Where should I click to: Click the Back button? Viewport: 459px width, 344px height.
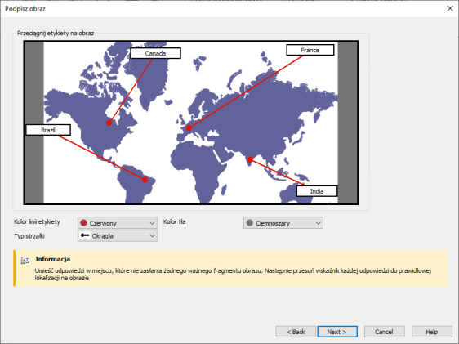tap(296, 332)
